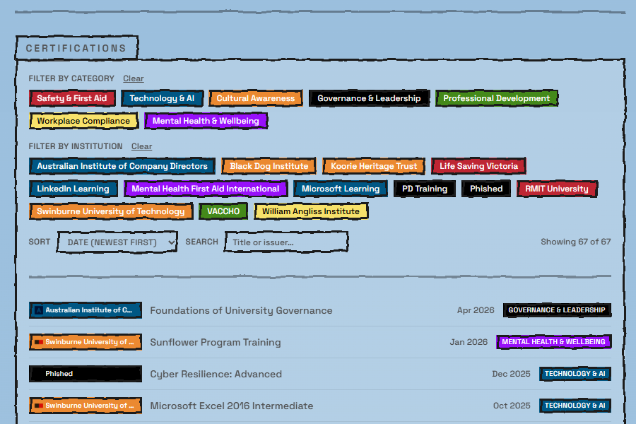Open Sunflower Program Training certification
This screenshot has width=636, height=424.
point(216,343)
